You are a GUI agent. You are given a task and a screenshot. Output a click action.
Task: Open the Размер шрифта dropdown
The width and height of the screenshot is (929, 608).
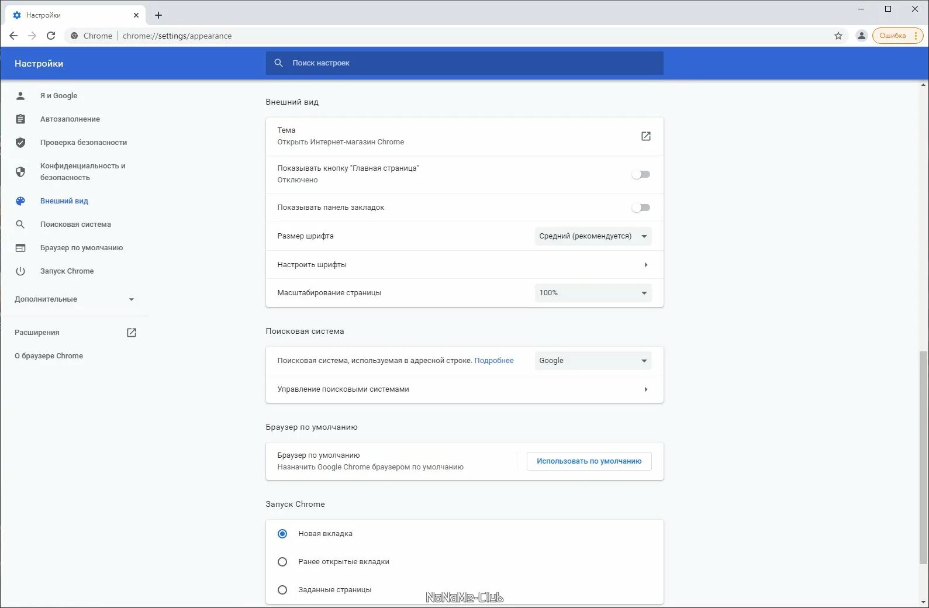593,236
